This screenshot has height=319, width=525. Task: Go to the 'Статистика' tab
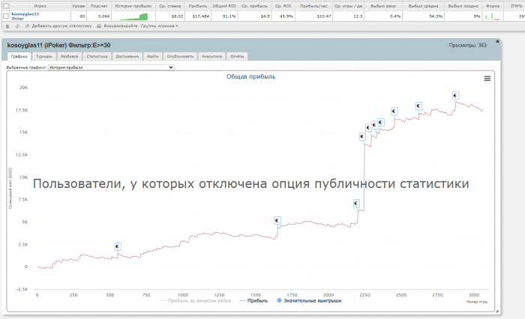point(97,56)
